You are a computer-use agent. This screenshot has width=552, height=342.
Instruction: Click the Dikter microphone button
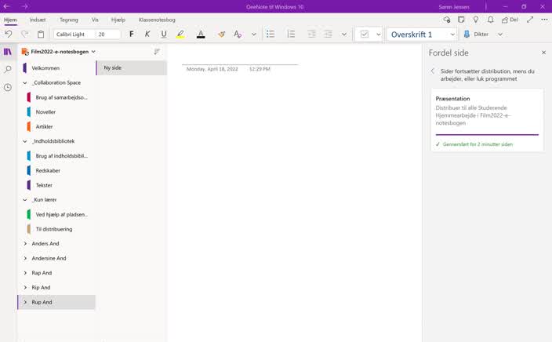pyautogui.click(x=476, y=35)
